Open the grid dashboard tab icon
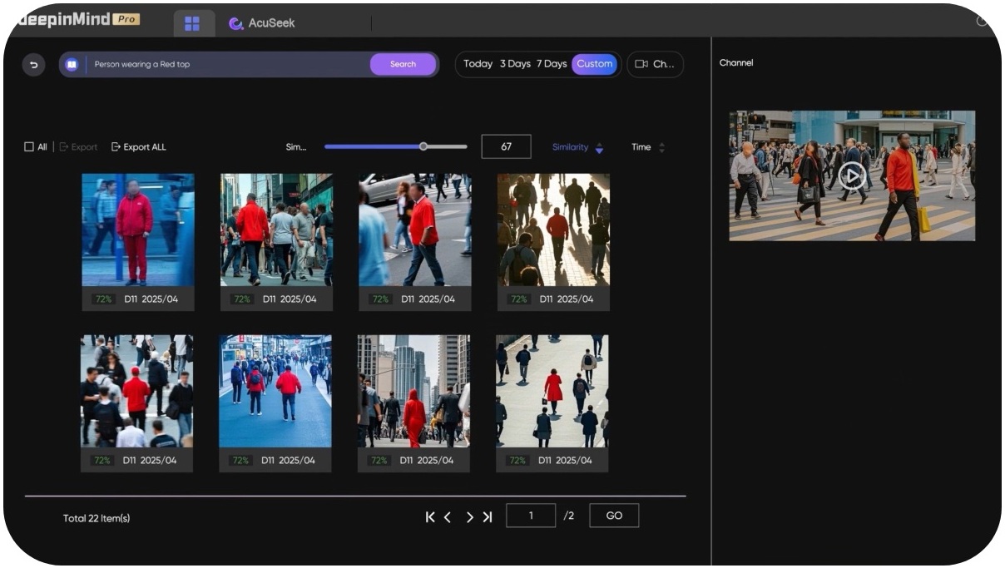 [192, 24]
